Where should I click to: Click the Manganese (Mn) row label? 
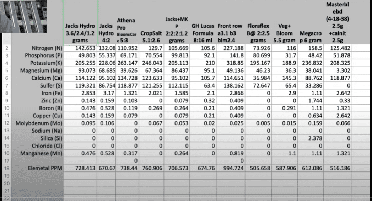[x=41, y=153]
